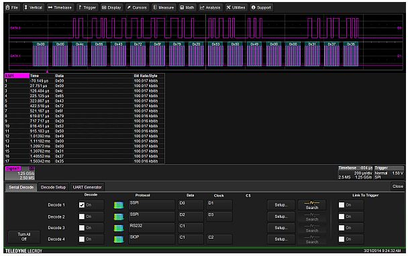Open the Utilities menu
This screenshot has width=408, height=256.
pos(236,7)
